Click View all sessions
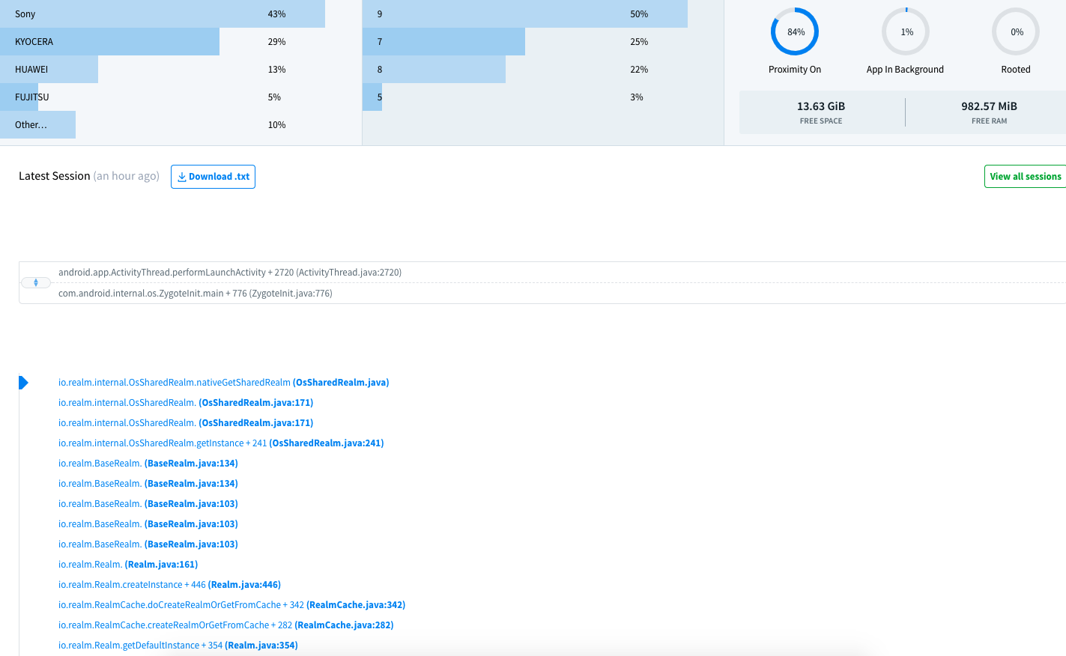The height and width of the screenshot is (656, 1066). [x=1026, y=176]
